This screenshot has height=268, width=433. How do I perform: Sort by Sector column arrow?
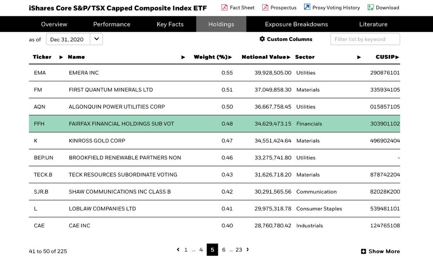pos(359,57)
